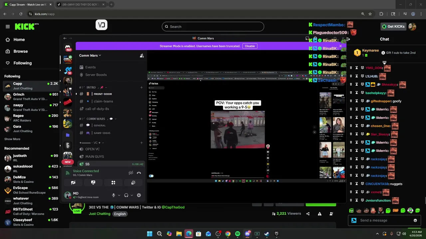Toggle Discord camera on
The height and width of the screenshot is (239, 426).
coord(73,183)
